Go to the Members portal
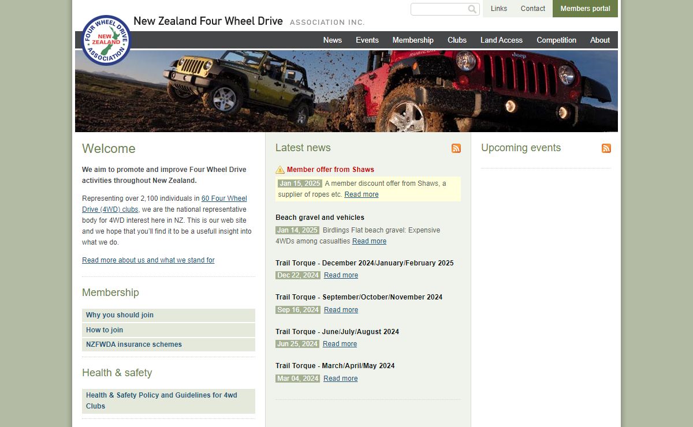This screenshot has height=427, width=693. pos(585,9)
